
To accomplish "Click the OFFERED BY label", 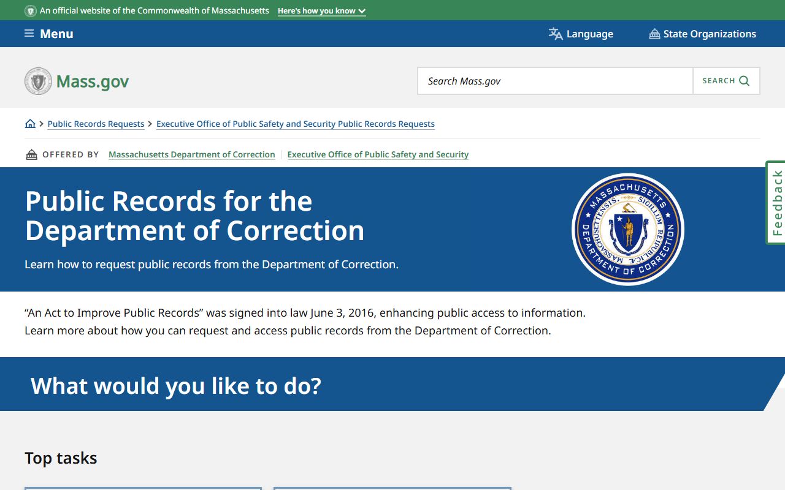I will click(x=71, y=154).
